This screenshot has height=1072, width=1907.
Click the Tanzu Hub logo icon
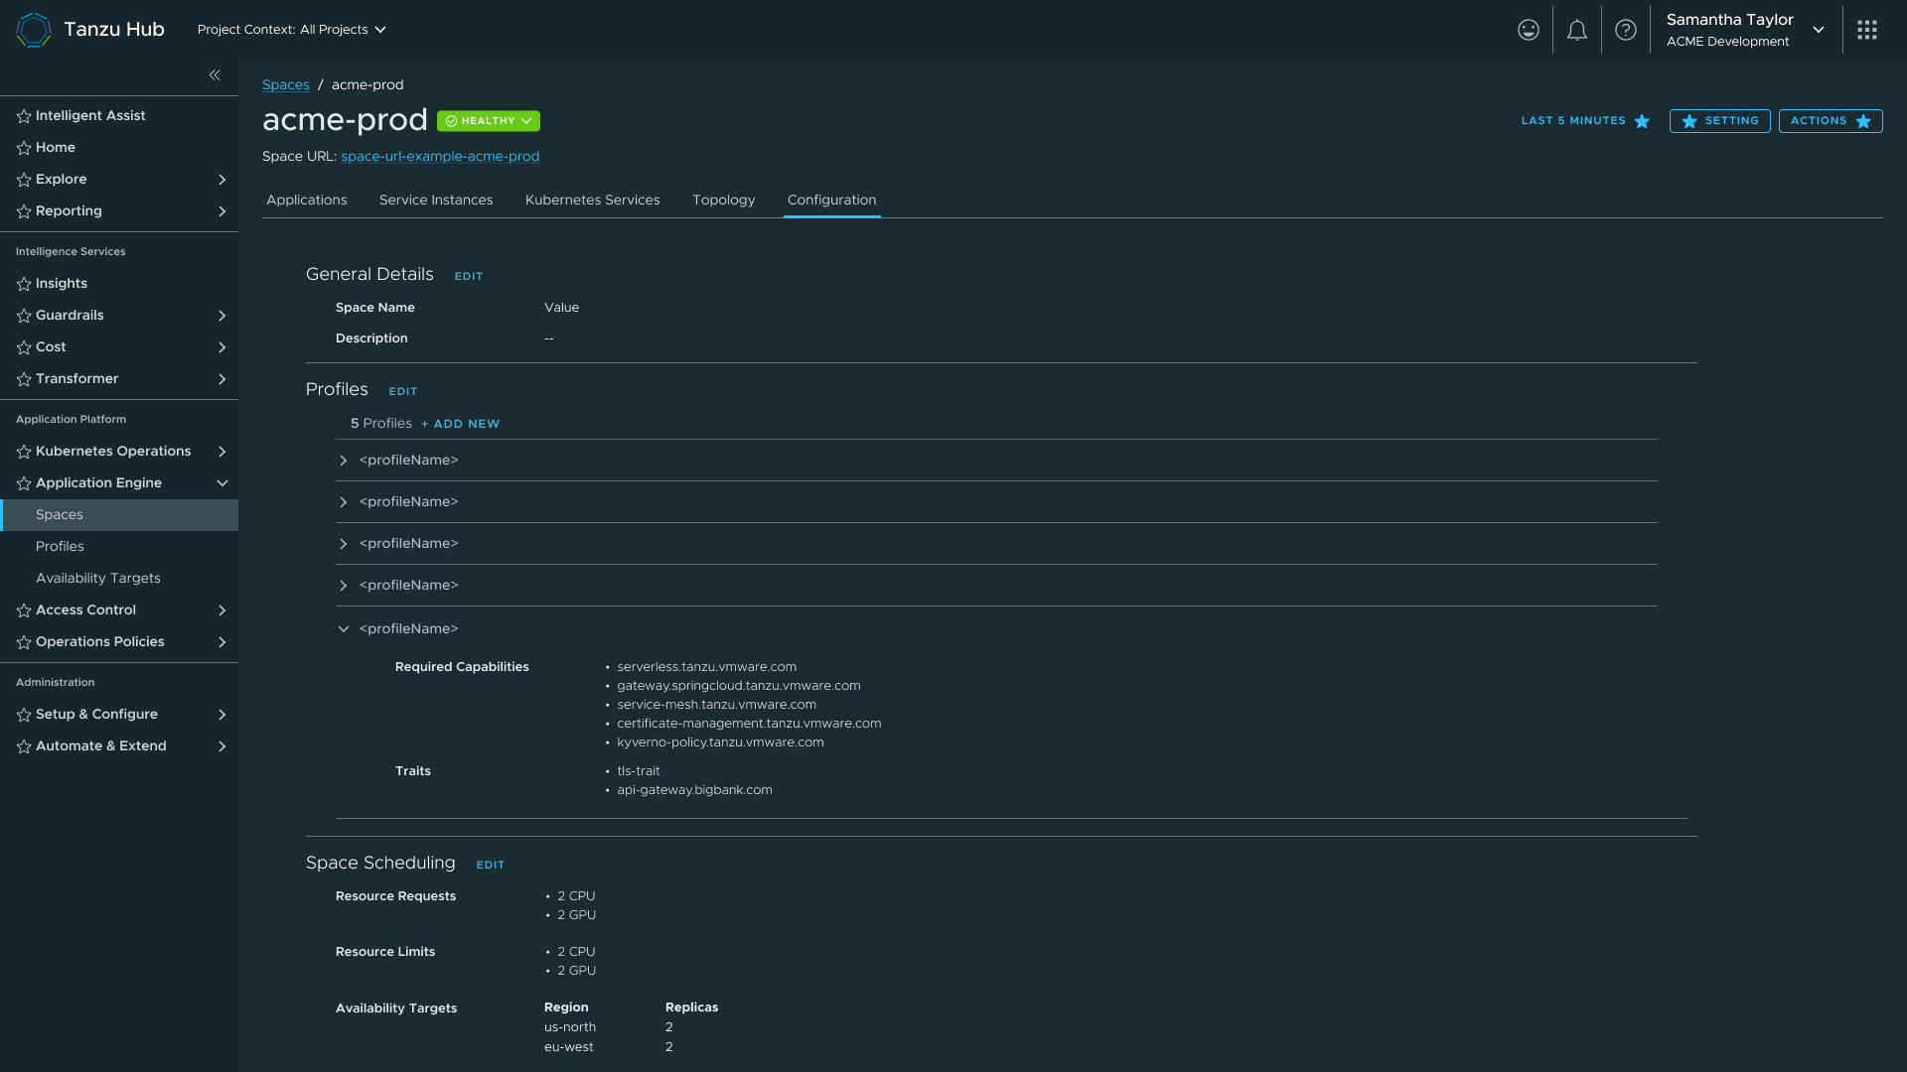(34, 30)
